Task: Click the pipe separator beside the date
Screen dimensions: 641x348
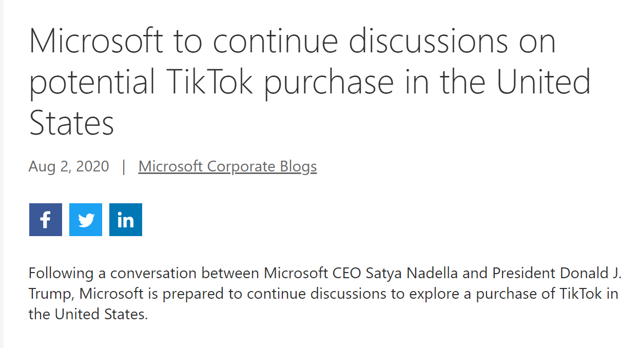Action: click(124, 166)
